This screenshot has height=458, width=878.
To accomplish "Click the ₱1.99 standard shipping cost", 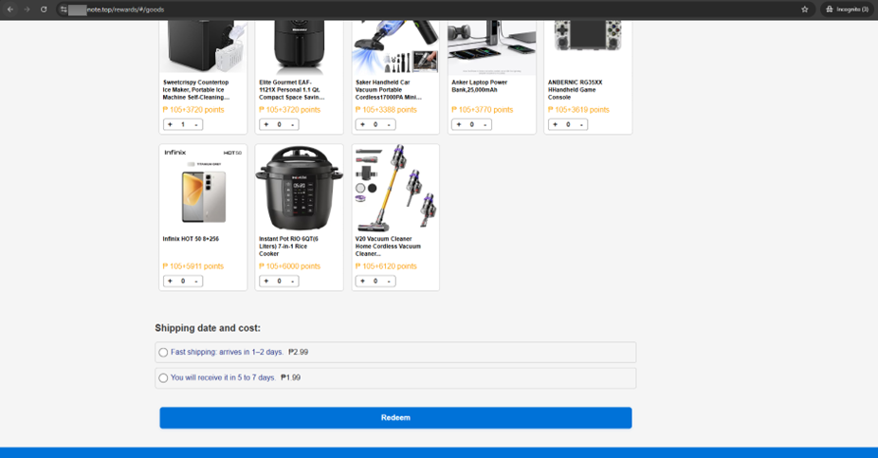I will coord(291,378).
